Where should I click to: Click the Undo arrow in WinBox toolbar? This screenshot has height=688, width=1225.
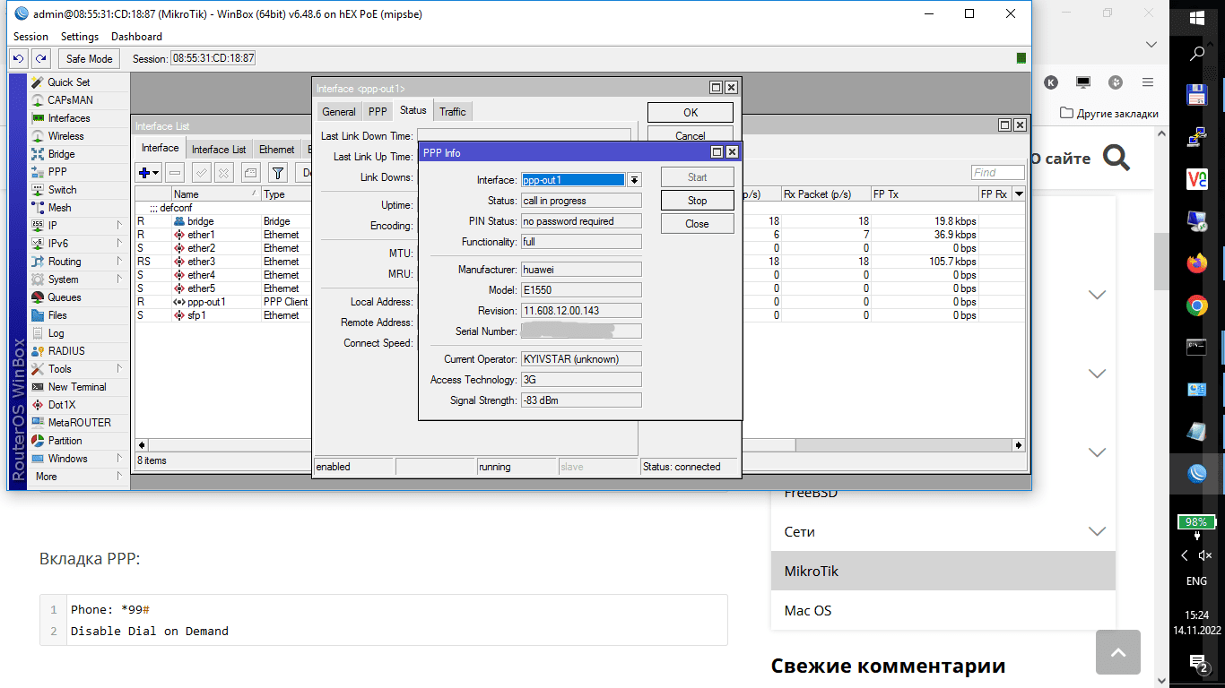18,58
